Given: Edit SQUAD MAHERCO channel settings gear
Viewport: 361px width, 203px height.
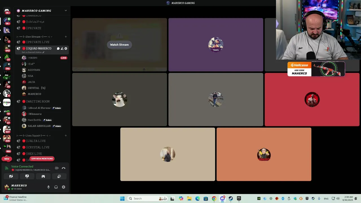Looking at the screenshot, I should 66,48.
